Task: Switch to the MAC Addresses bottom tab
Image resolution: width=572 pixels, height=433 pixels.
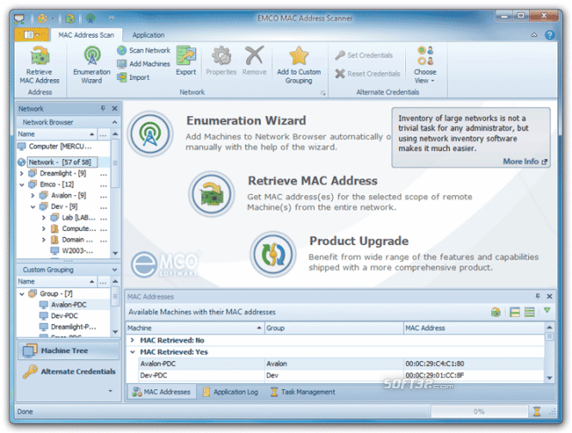Action: (161, 392)
